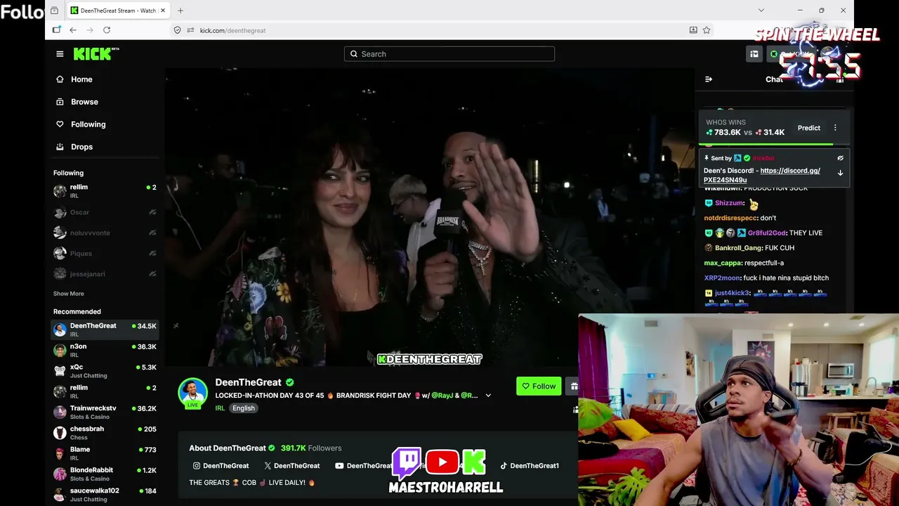Open n3on in Recommended list
Screen dimensions: 899x506
pyautogui.click(x=105, y=350)
